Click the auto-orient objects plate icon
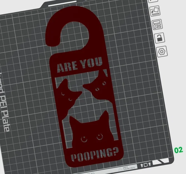The width and height of the screenshot is (186, 174). [155, 11]
